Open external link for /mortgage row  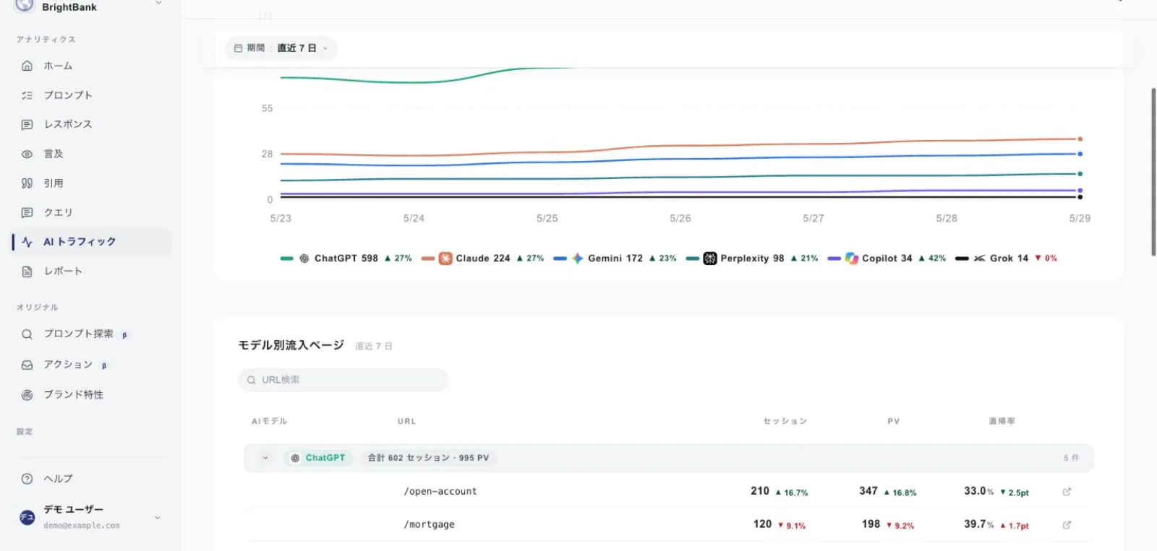pyautogui.click(x=1067, y=525)
